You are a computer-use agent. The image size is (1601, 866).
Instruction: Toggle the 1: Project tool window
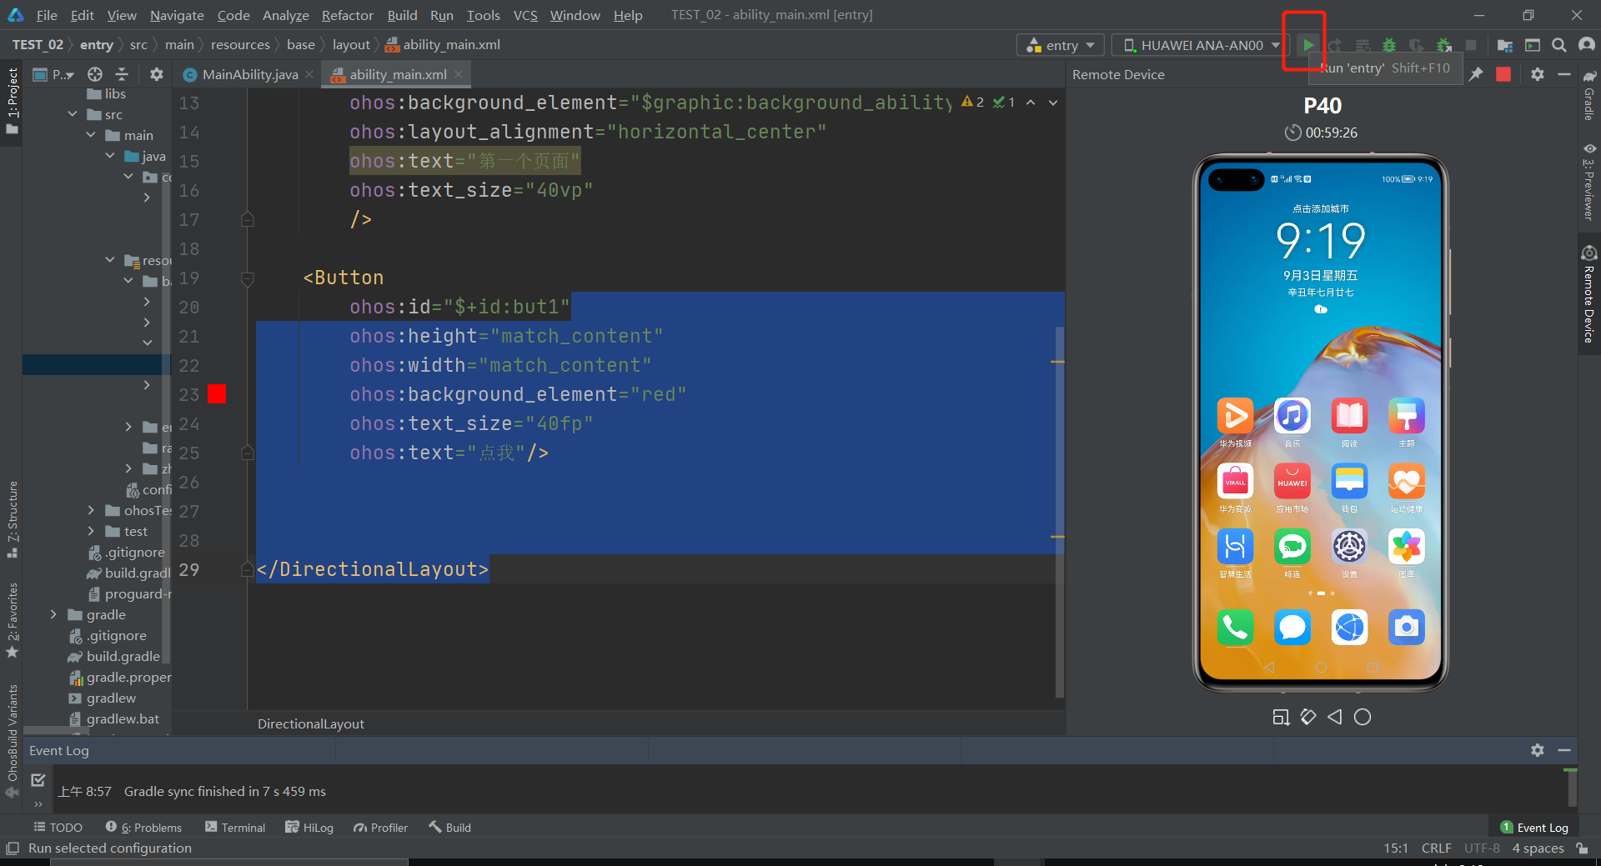pos(12,102)
